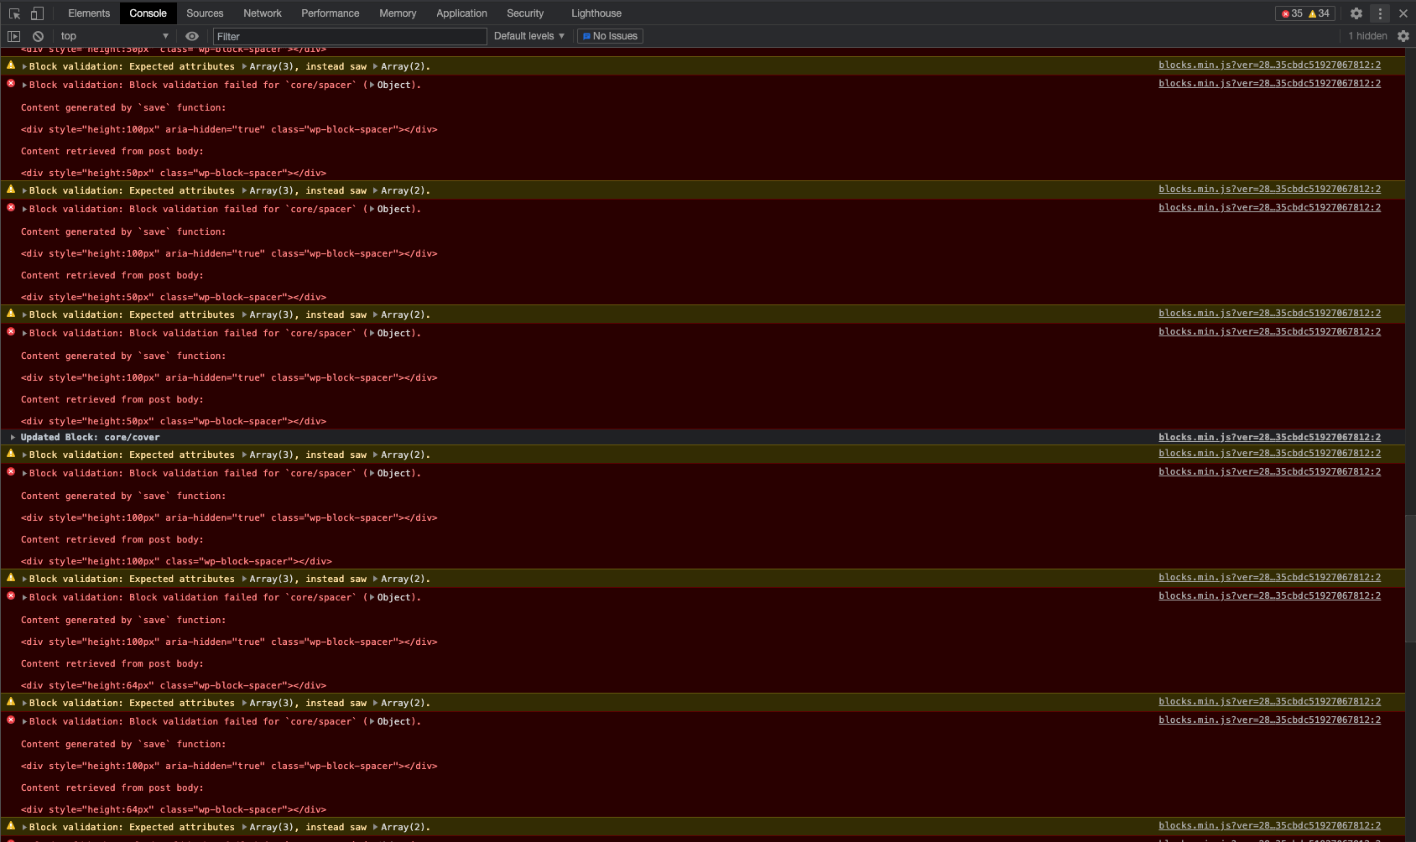Click the 35 errors counter badge
This screenshot has height=842, width=1416.
click(x=1292, y=13)
